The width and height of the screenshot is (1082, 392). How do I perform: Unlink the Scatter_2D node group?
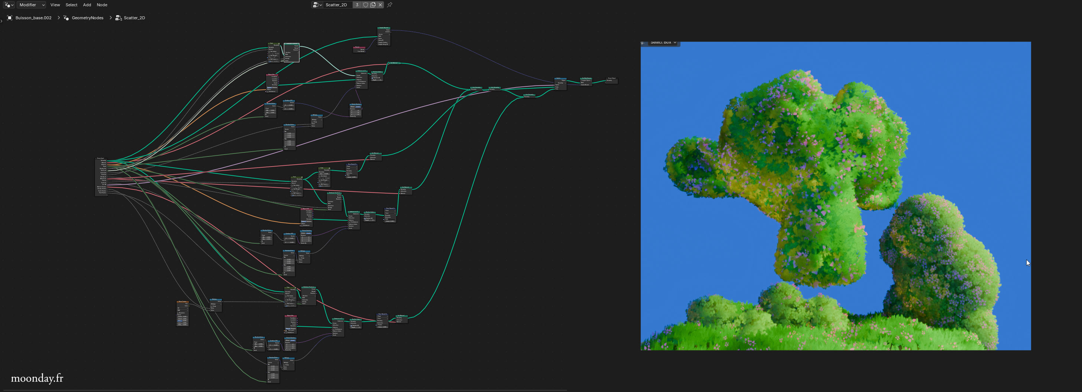pos(381,5)
